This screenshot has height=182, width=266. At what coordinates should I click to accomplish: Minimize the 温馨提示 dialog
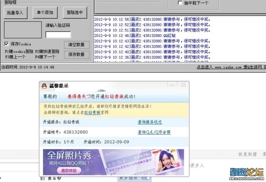click(173, 85)
